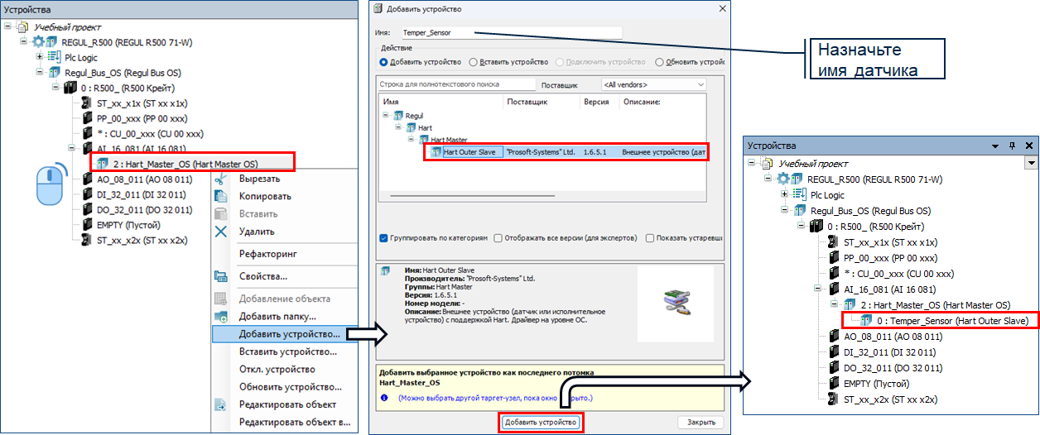Collapse the AI_16_081 node in right tree
1040x435 pixels.
pyautogui.click(x=817, y=289)
